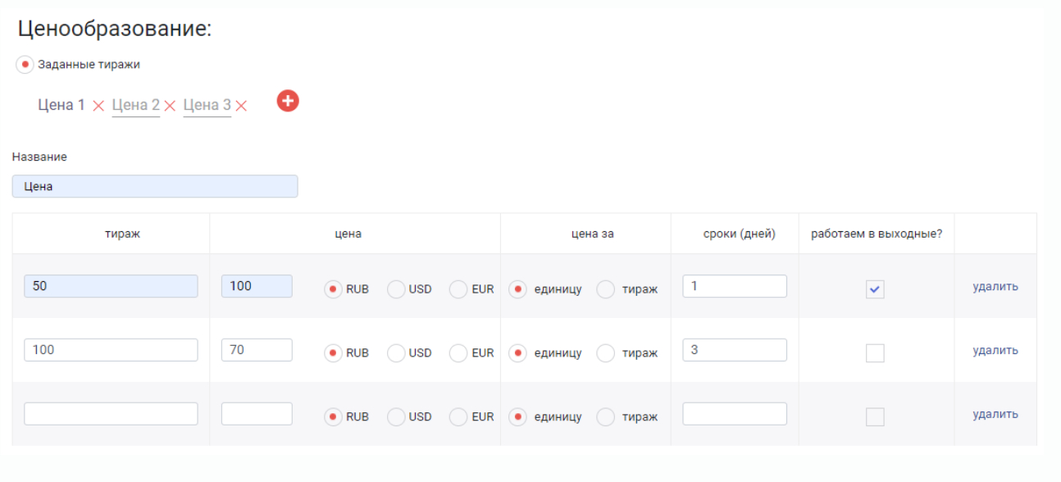
Task: Click the empty тираж field in last row
Action: point(111,414)
